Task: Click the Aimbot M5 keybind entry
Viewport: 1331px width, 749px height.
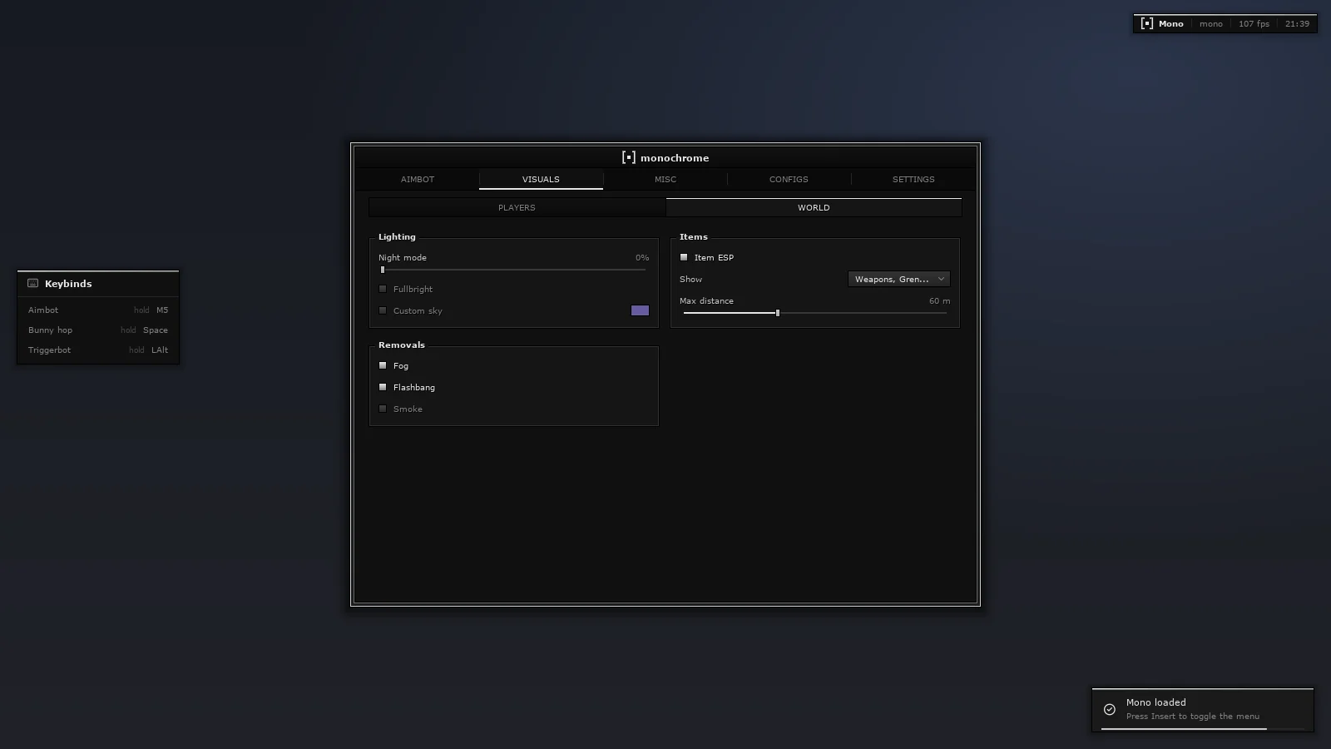Action: tap(98, 310)
